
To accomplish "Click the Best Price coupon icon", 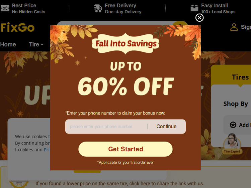I will click(5, 8).
